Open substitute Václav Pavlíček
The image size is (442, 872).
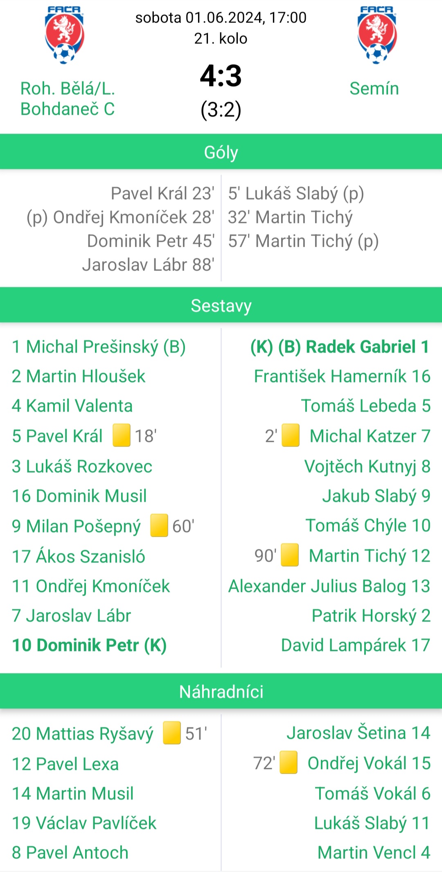[x=84, y=823]
